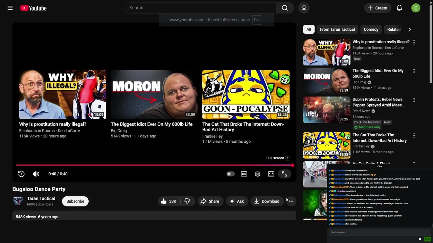
Task: Open video description '548K views 6 years ago'
Action: (37, 217)
